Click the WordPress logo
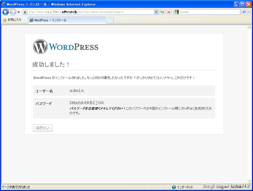253x191 pixels. 66,47
